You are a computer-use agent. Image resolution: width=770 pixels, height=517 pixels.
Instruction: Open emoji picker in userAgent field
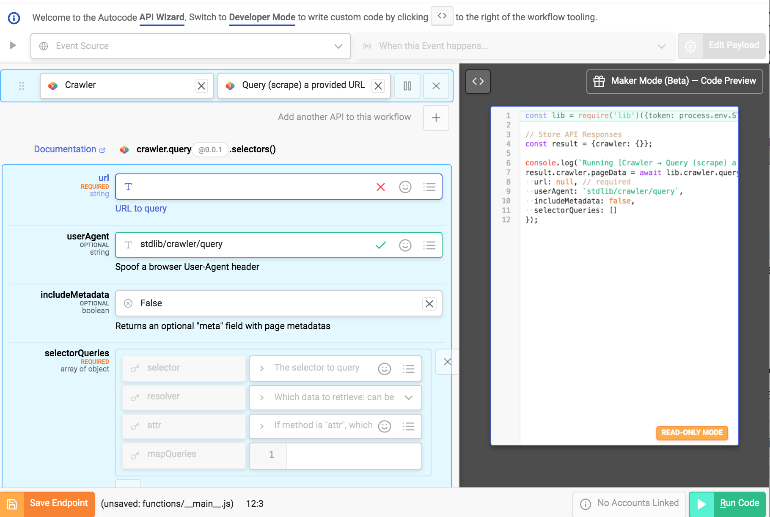point(405,245)
